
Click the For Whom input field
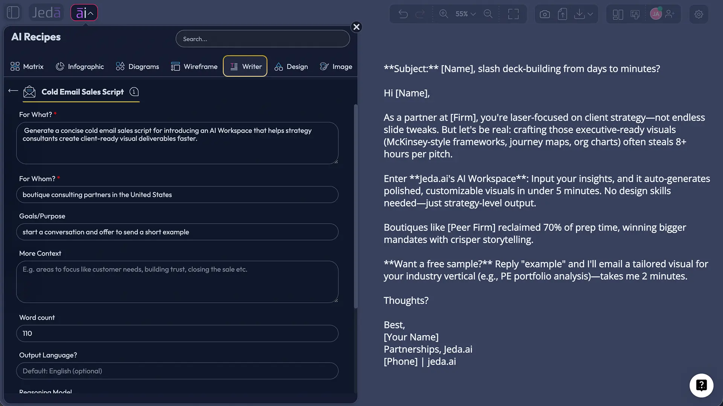[177, 195]
